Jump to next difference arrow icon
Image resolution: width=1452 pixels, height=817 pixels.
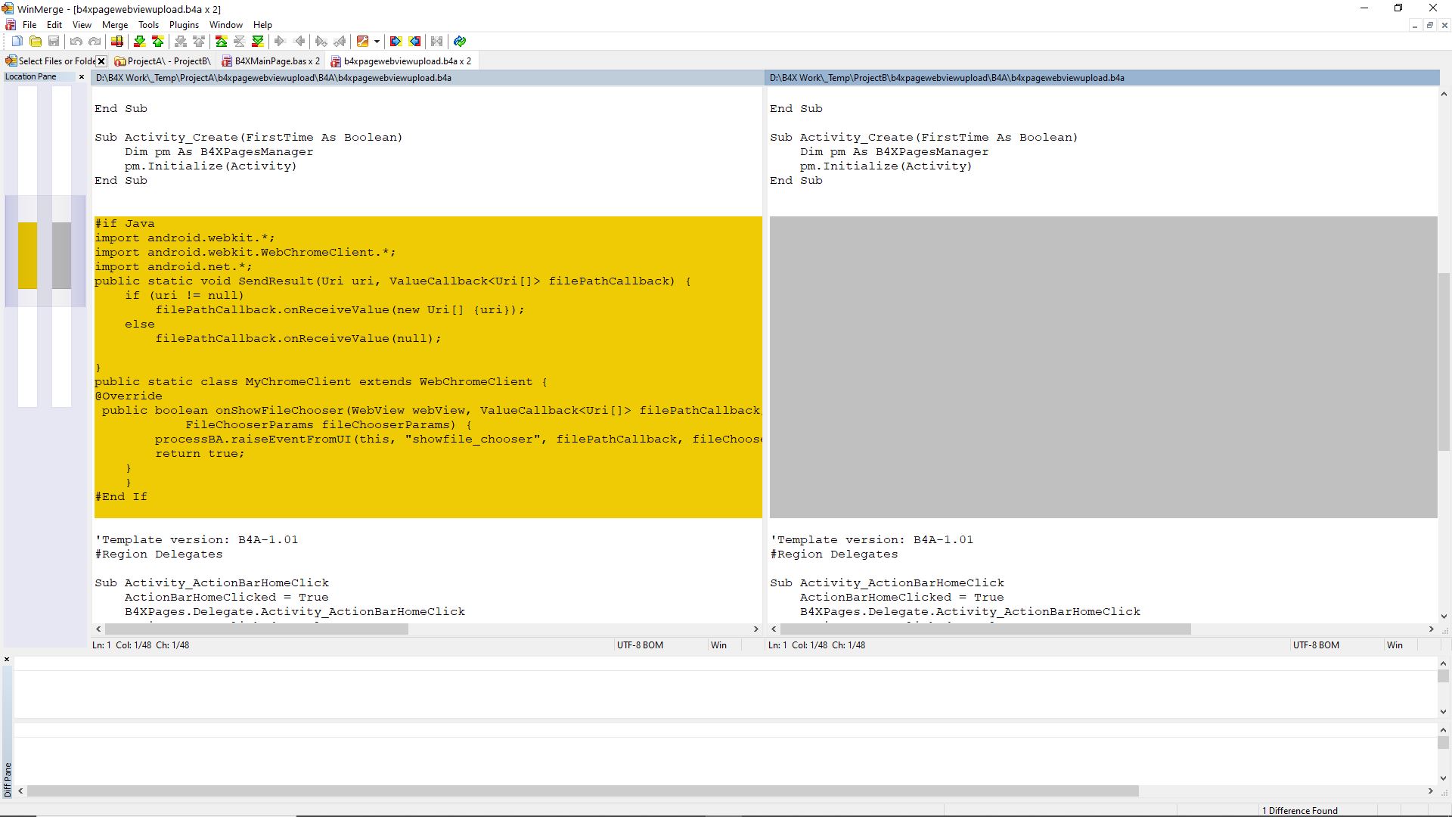(x=139, y=42)
